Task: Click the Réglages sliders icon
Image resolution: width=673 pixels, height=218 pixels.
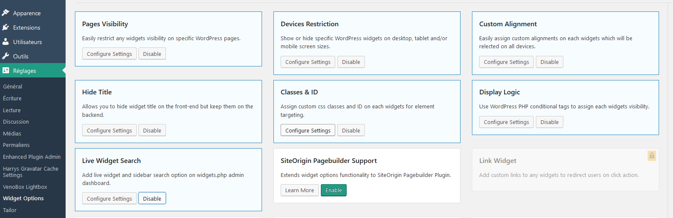Action: 6,70
